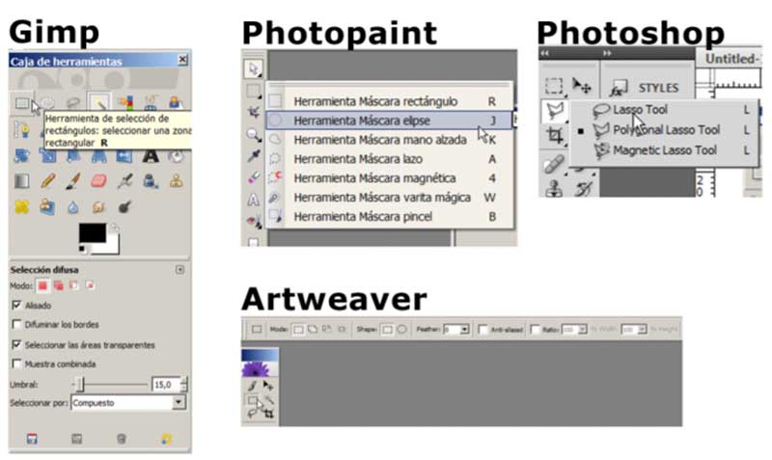
Task: Click the Umbral spinner arrows
Action: click(x=184, y=384)
